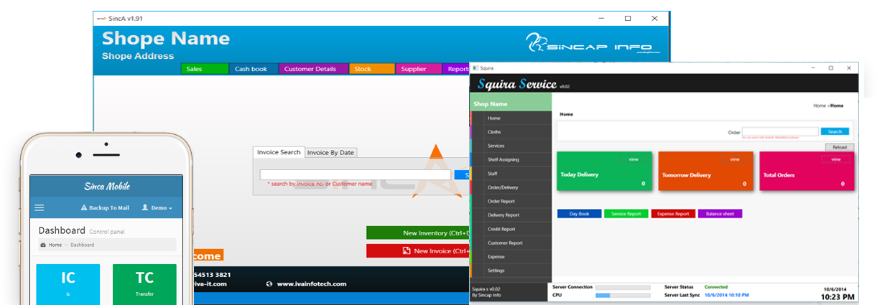The width and height of the screenshot is (877, 305).
Task: Select Services in Squira sidebar
Action: tap(511, 146)
